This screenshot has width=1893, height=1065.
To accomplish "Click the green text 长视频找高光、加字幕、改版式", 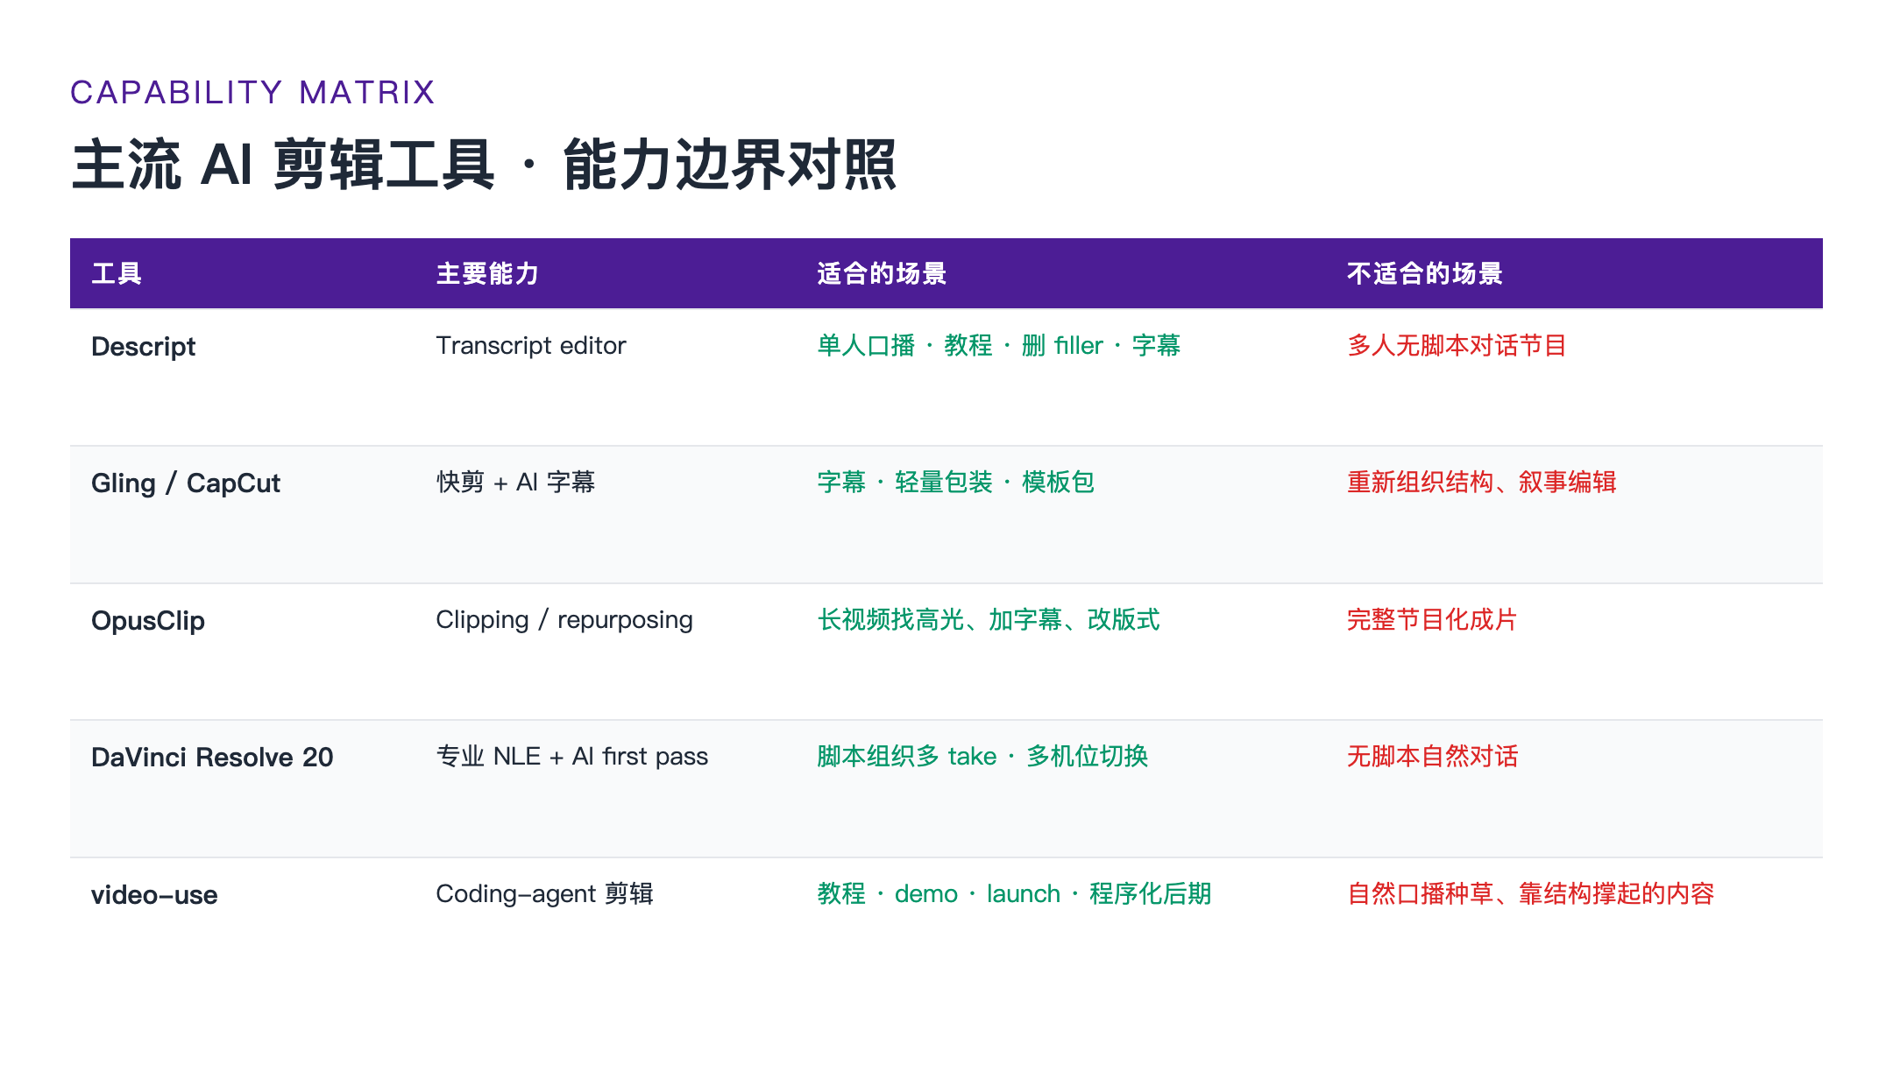I will pos(989,619).
